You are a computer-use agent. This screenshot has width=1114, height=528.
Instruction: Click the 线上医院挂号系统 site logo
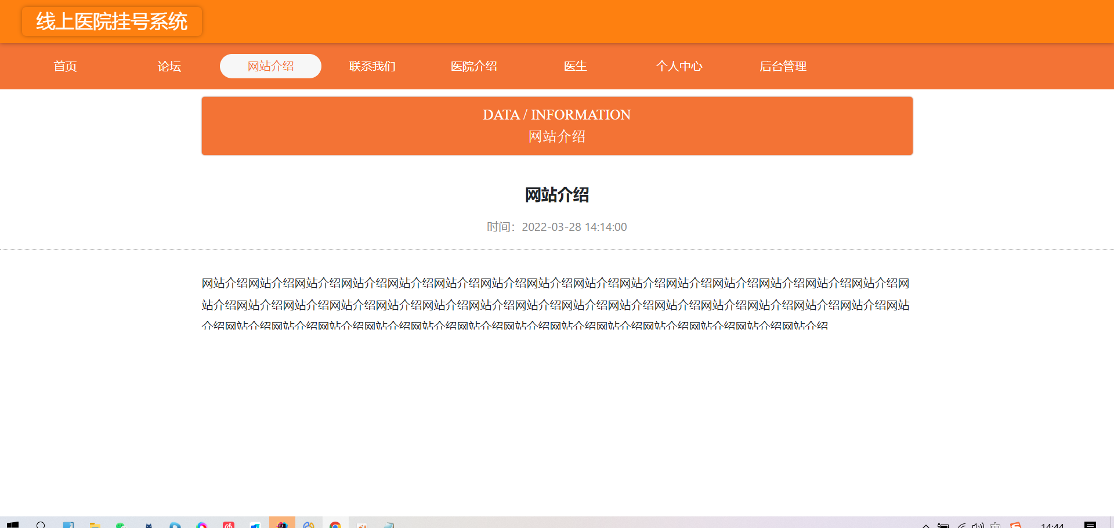pos(112,21)
